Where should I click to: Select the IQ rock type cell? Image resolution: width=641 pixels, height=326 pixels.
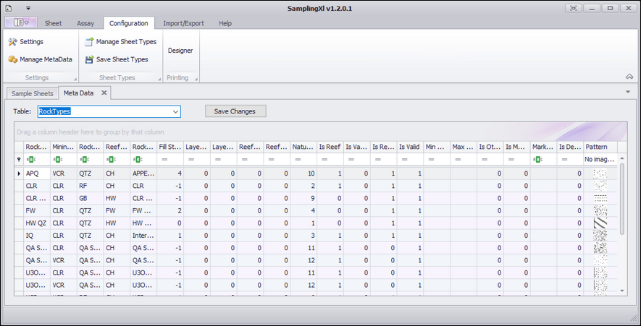37,236
